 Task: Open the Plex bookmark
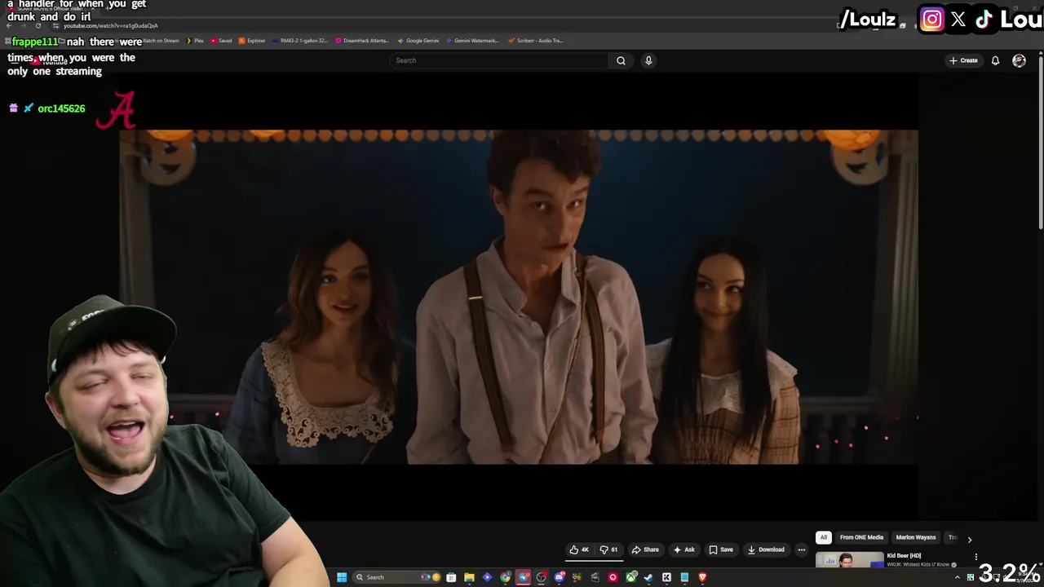pyautogui.click(x=195, y=40)
